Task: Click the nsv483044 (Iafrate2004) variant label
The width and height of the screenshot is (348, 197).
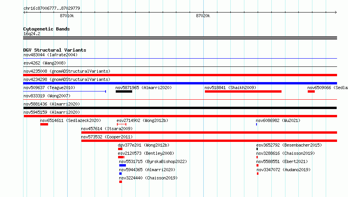Action: pos(50,55)
